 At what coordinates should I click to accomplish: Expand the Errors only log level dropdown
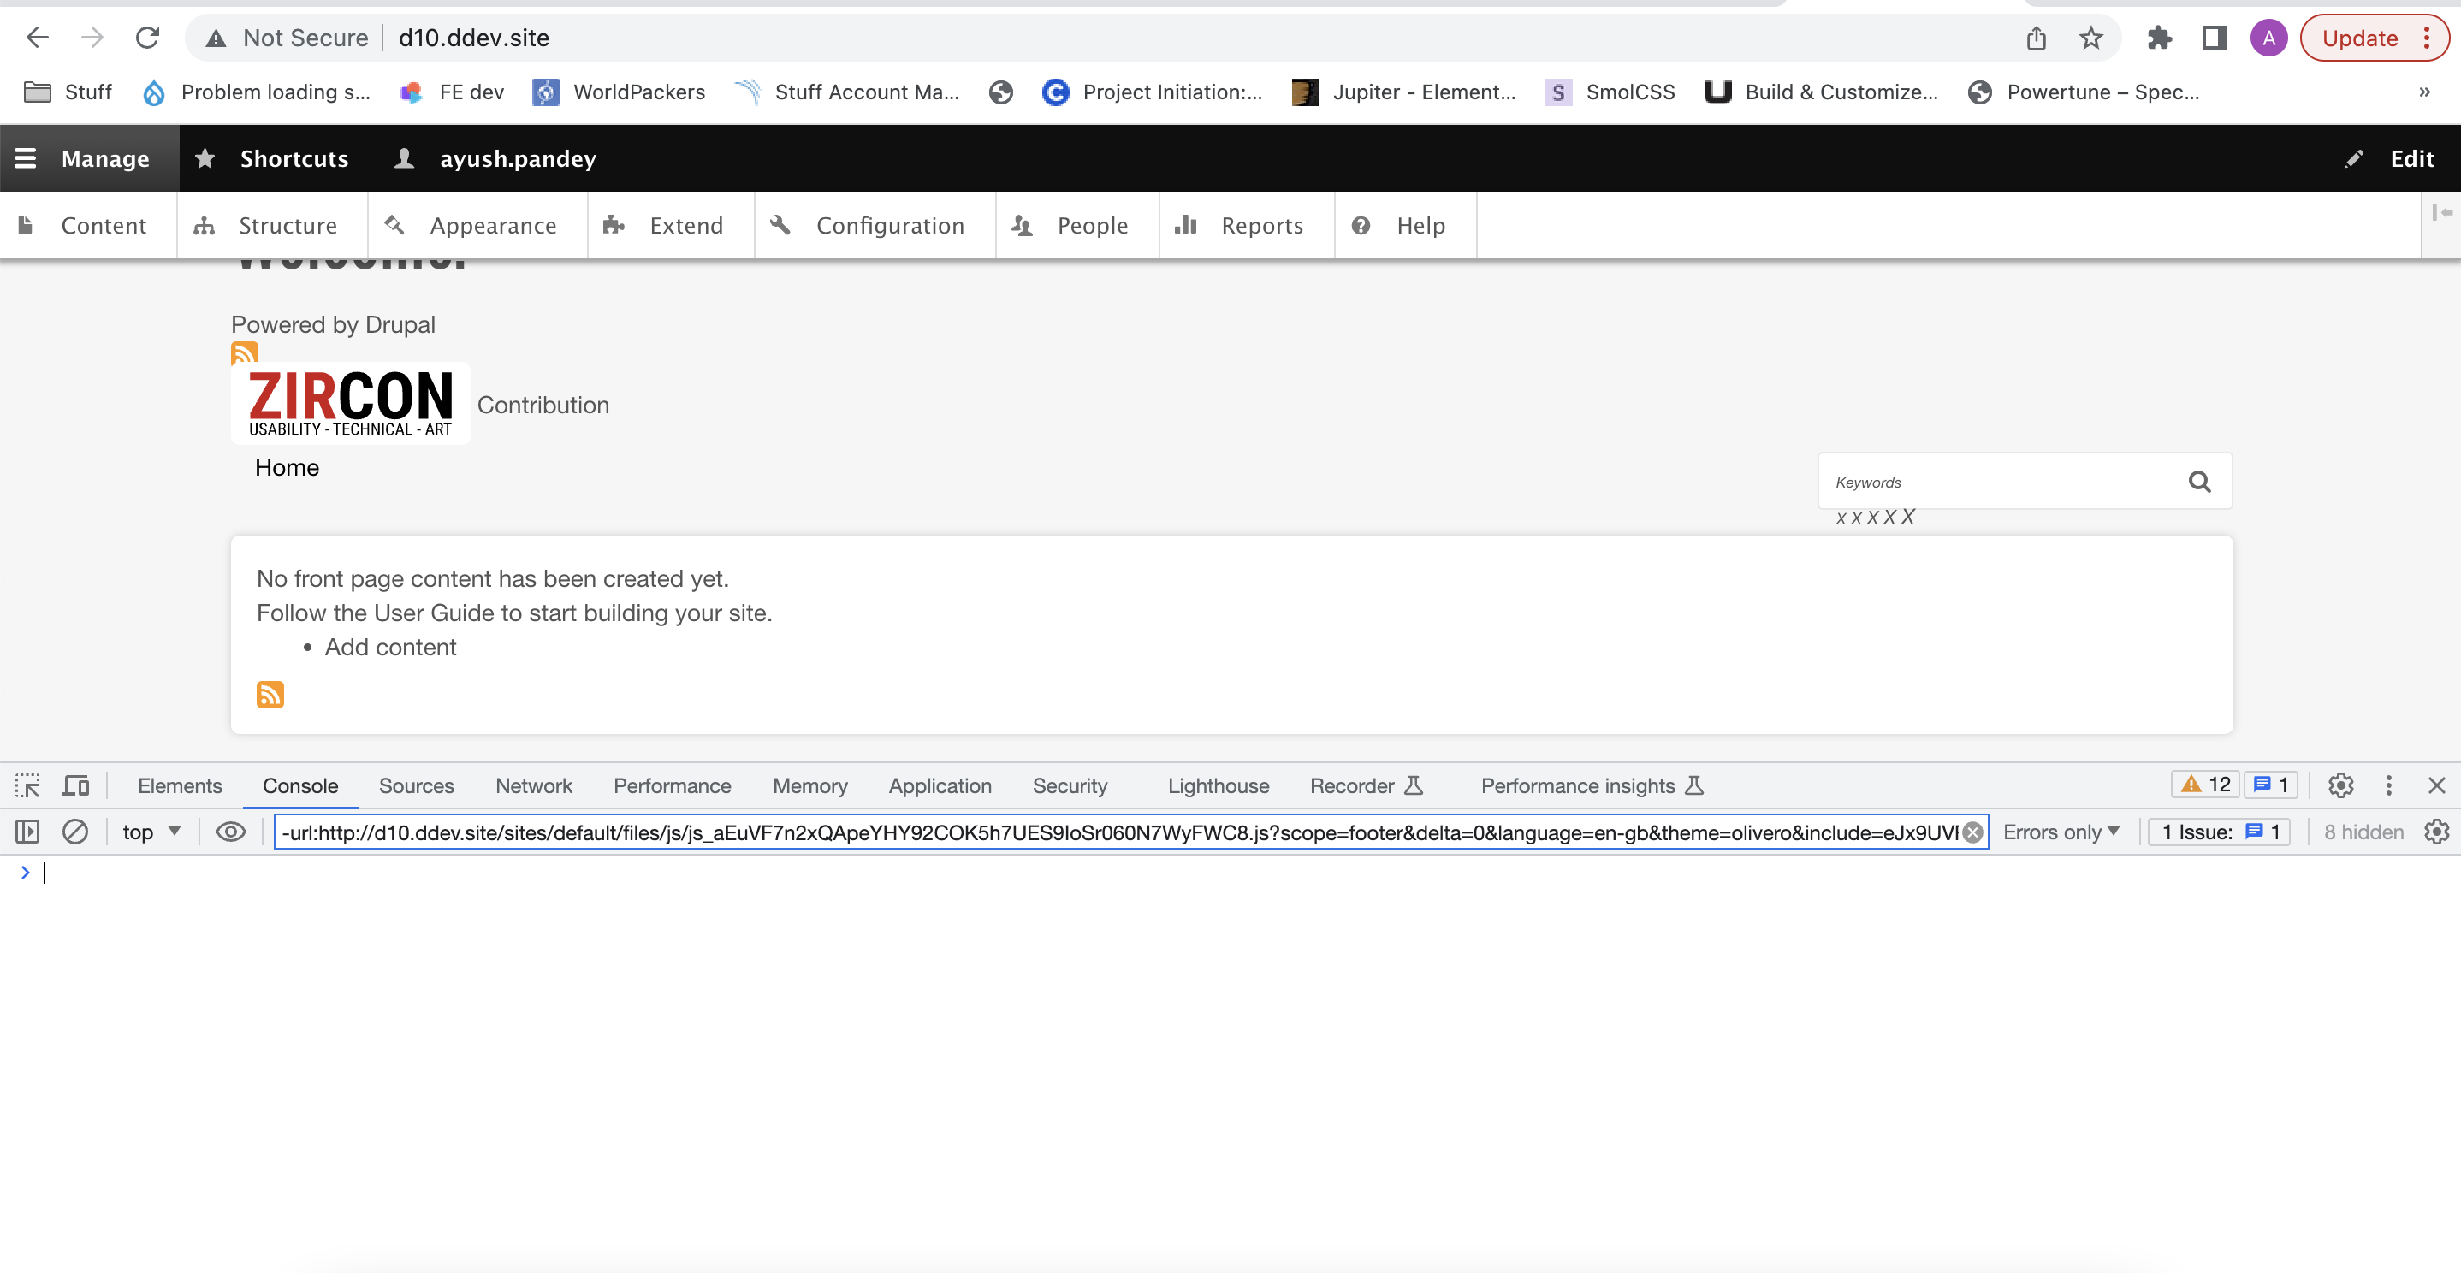pos(2061,832)
